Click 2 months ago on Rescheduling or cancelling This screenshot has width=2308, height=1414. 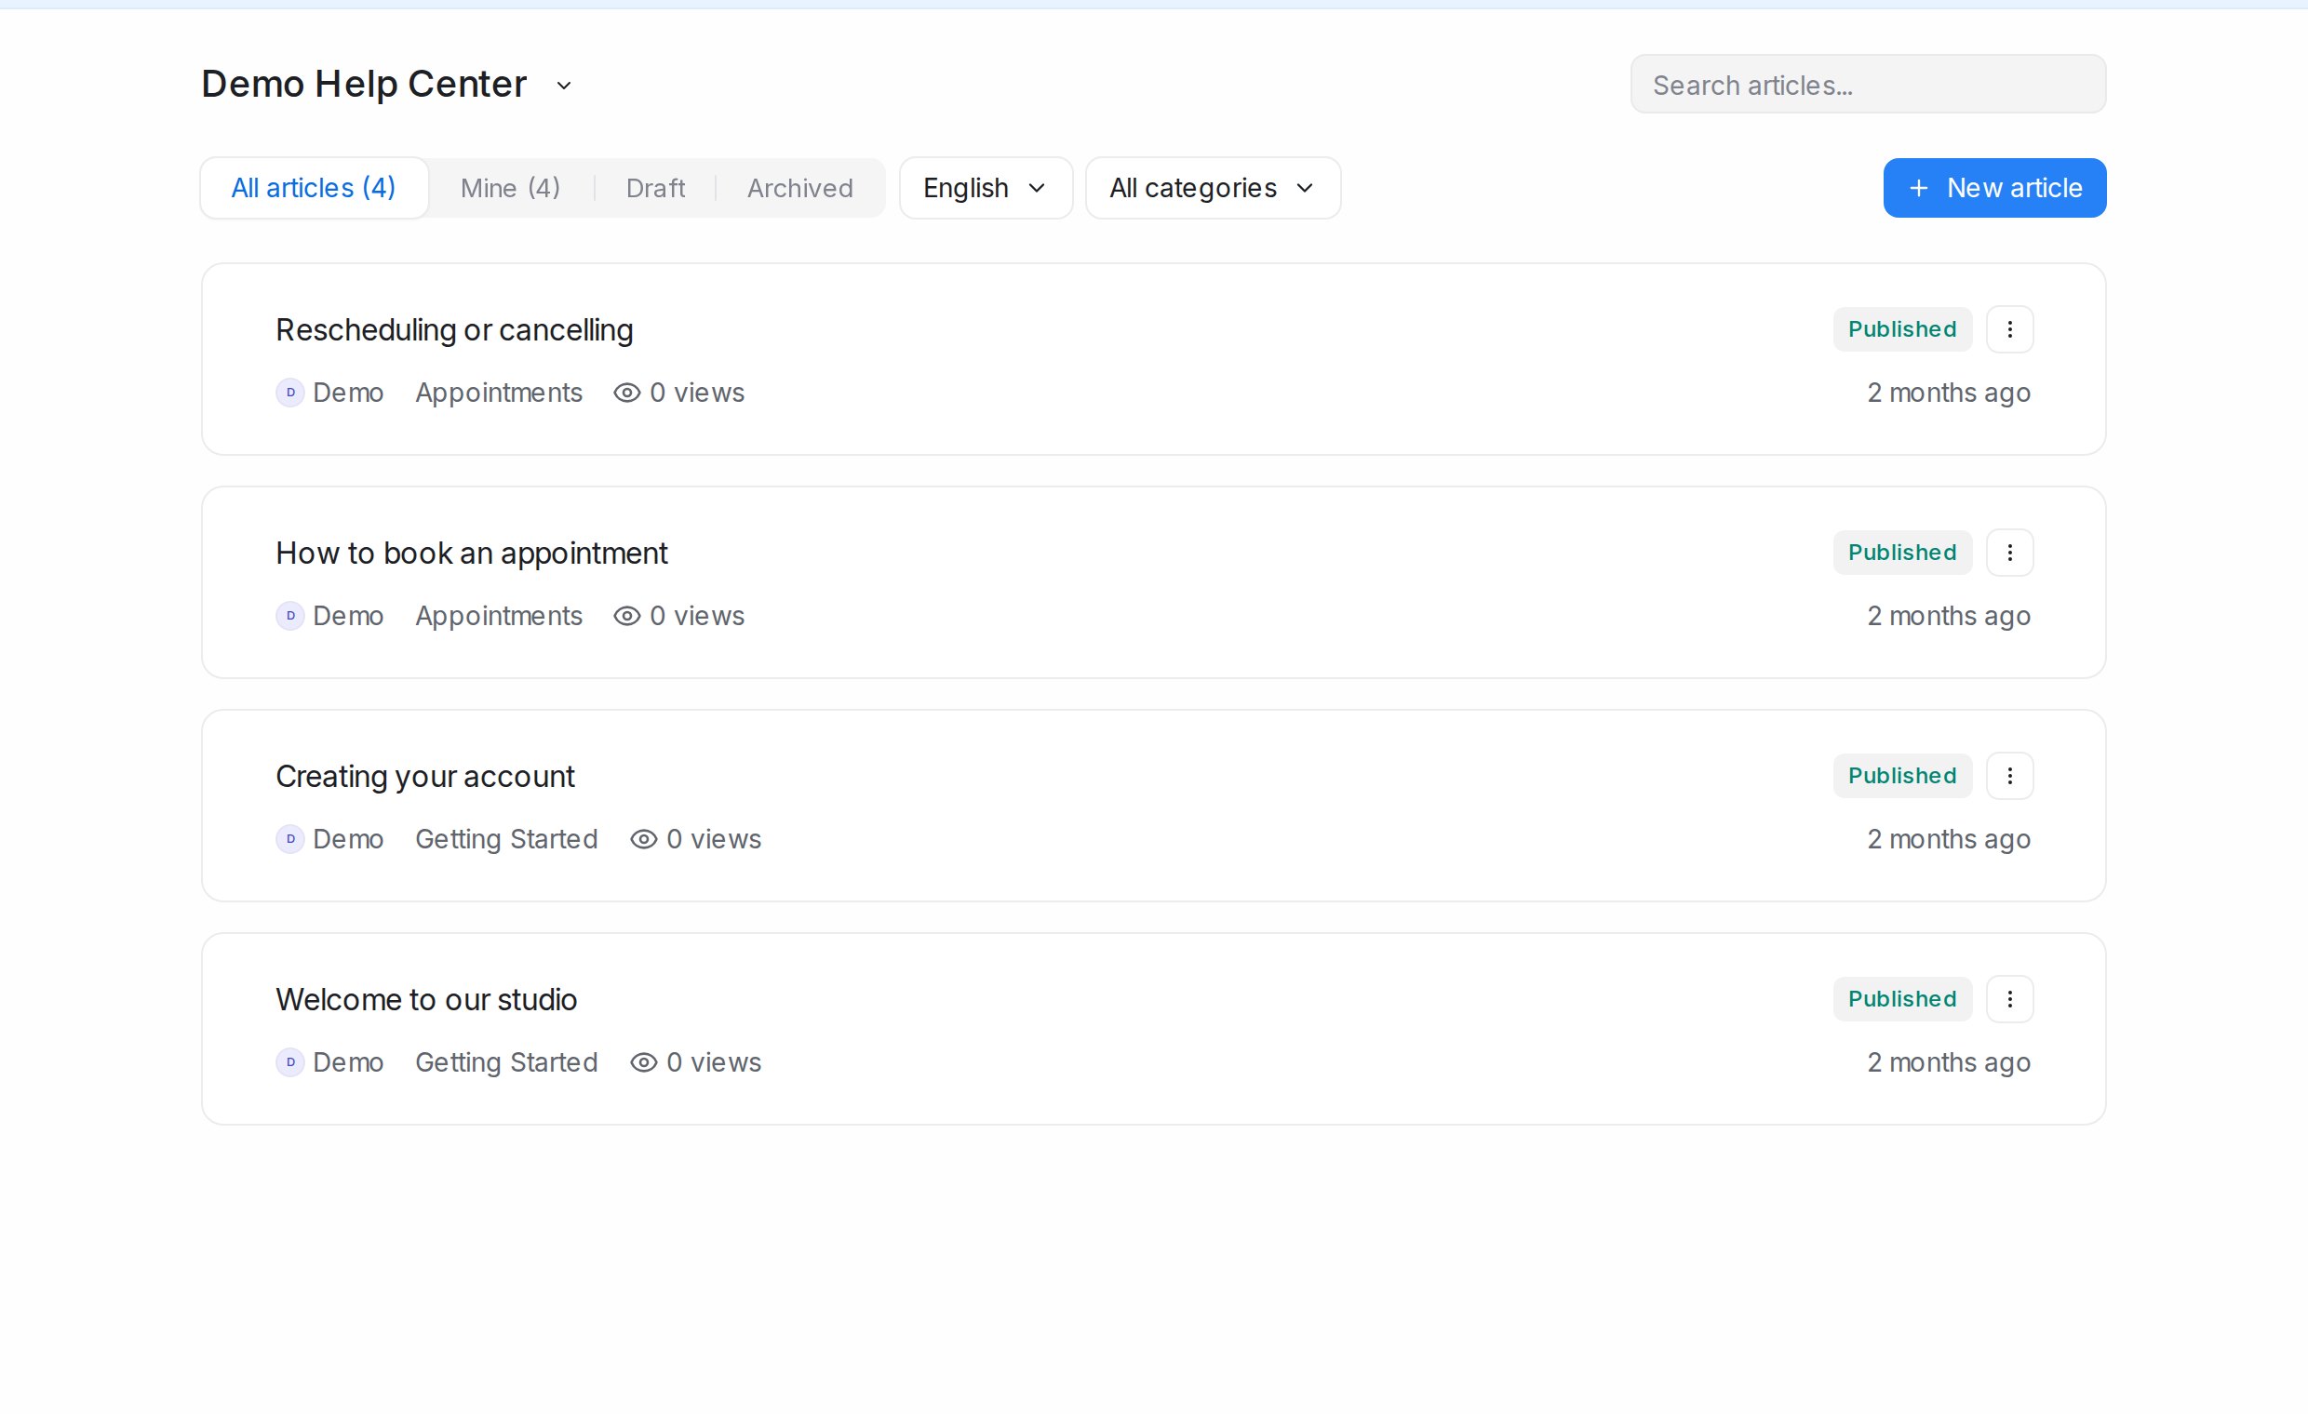1949,394
